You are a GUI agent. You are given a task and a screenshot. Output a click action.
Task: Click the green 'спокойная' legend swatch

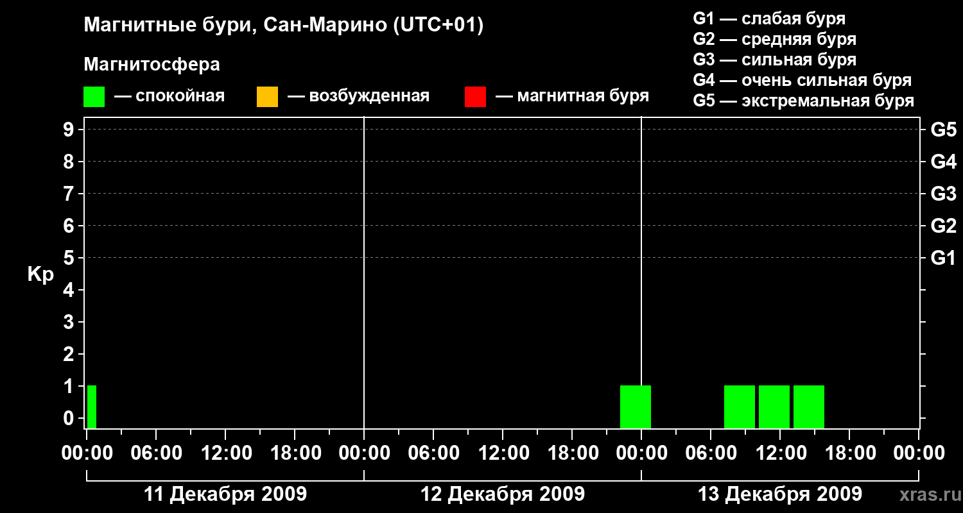(x=94, y=96)
